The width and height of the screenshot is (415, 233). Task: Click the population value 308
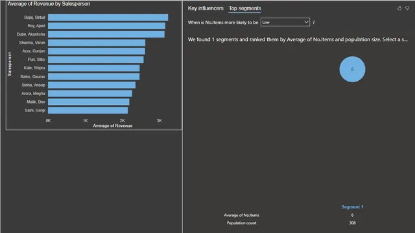pyautogui.click(x=352, y=223)
